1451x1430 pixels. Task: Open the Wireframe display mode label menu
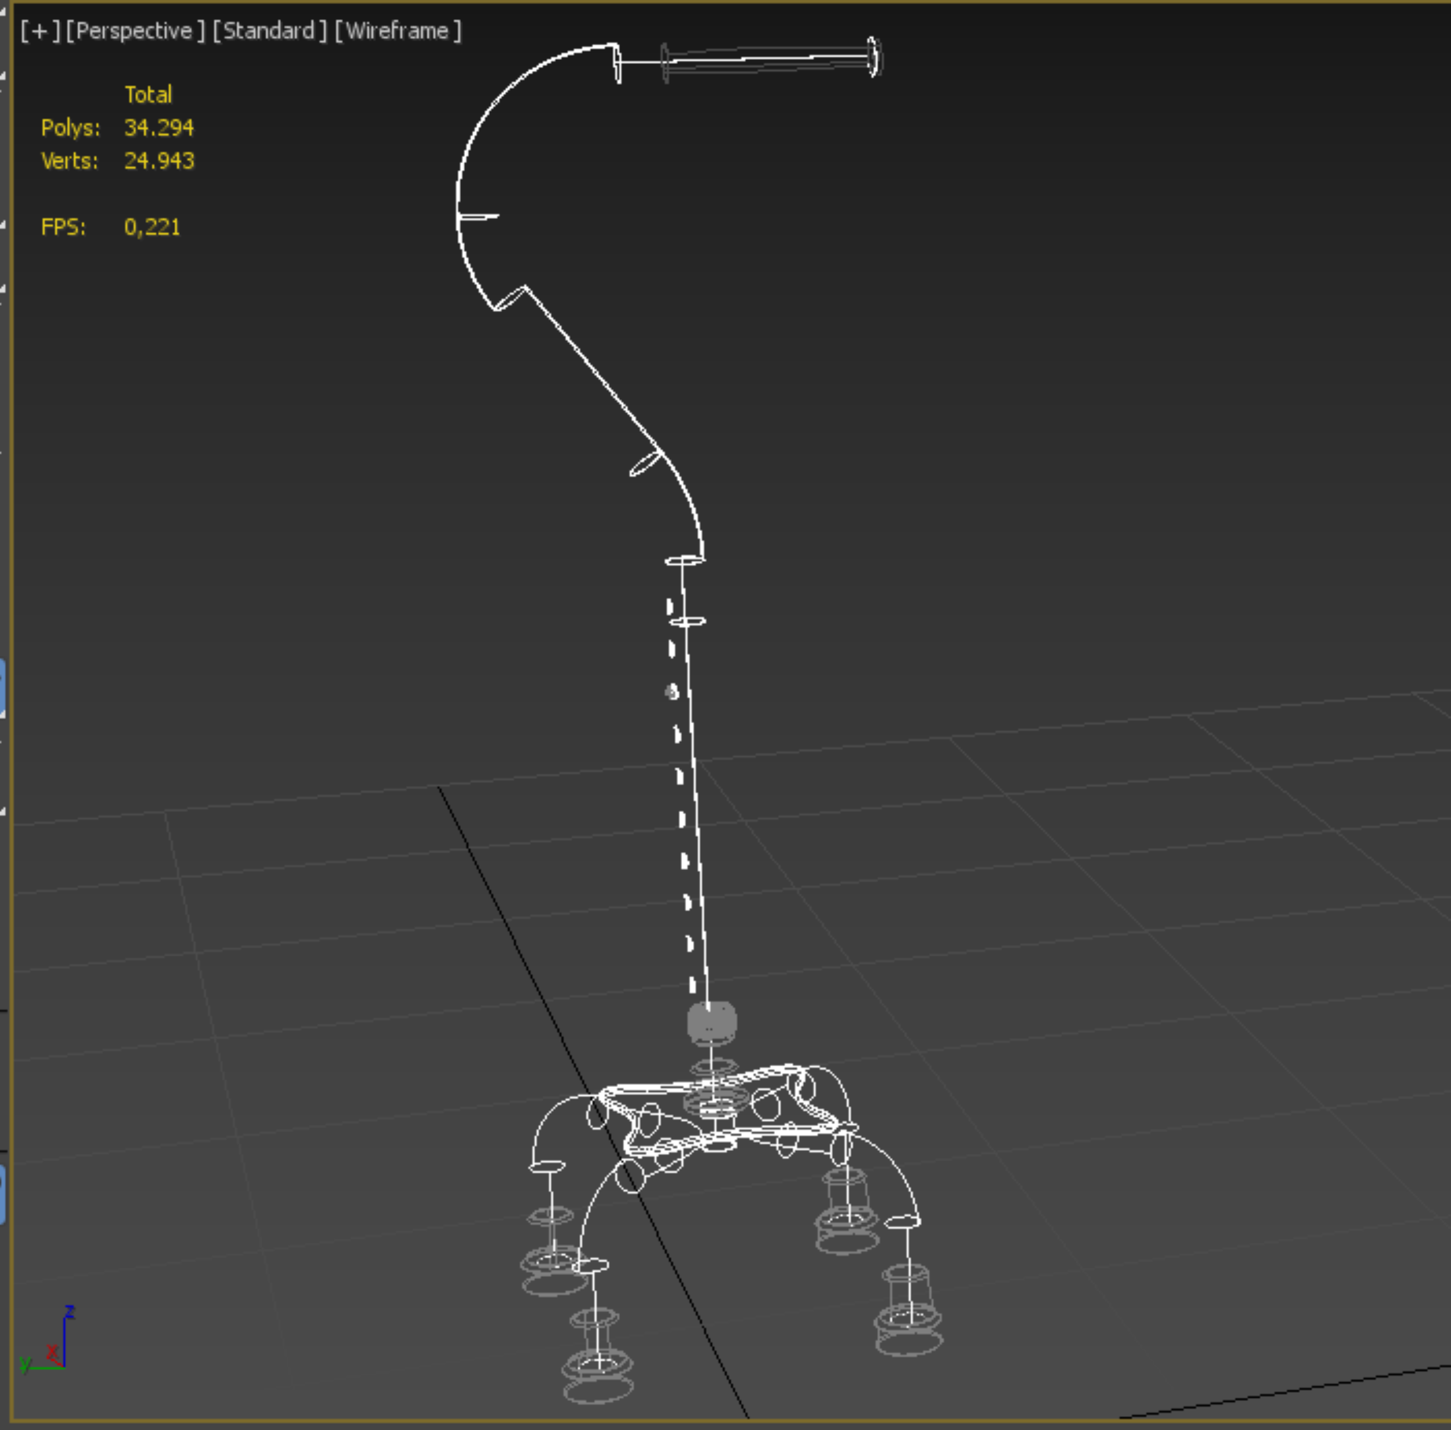point(398,31)
